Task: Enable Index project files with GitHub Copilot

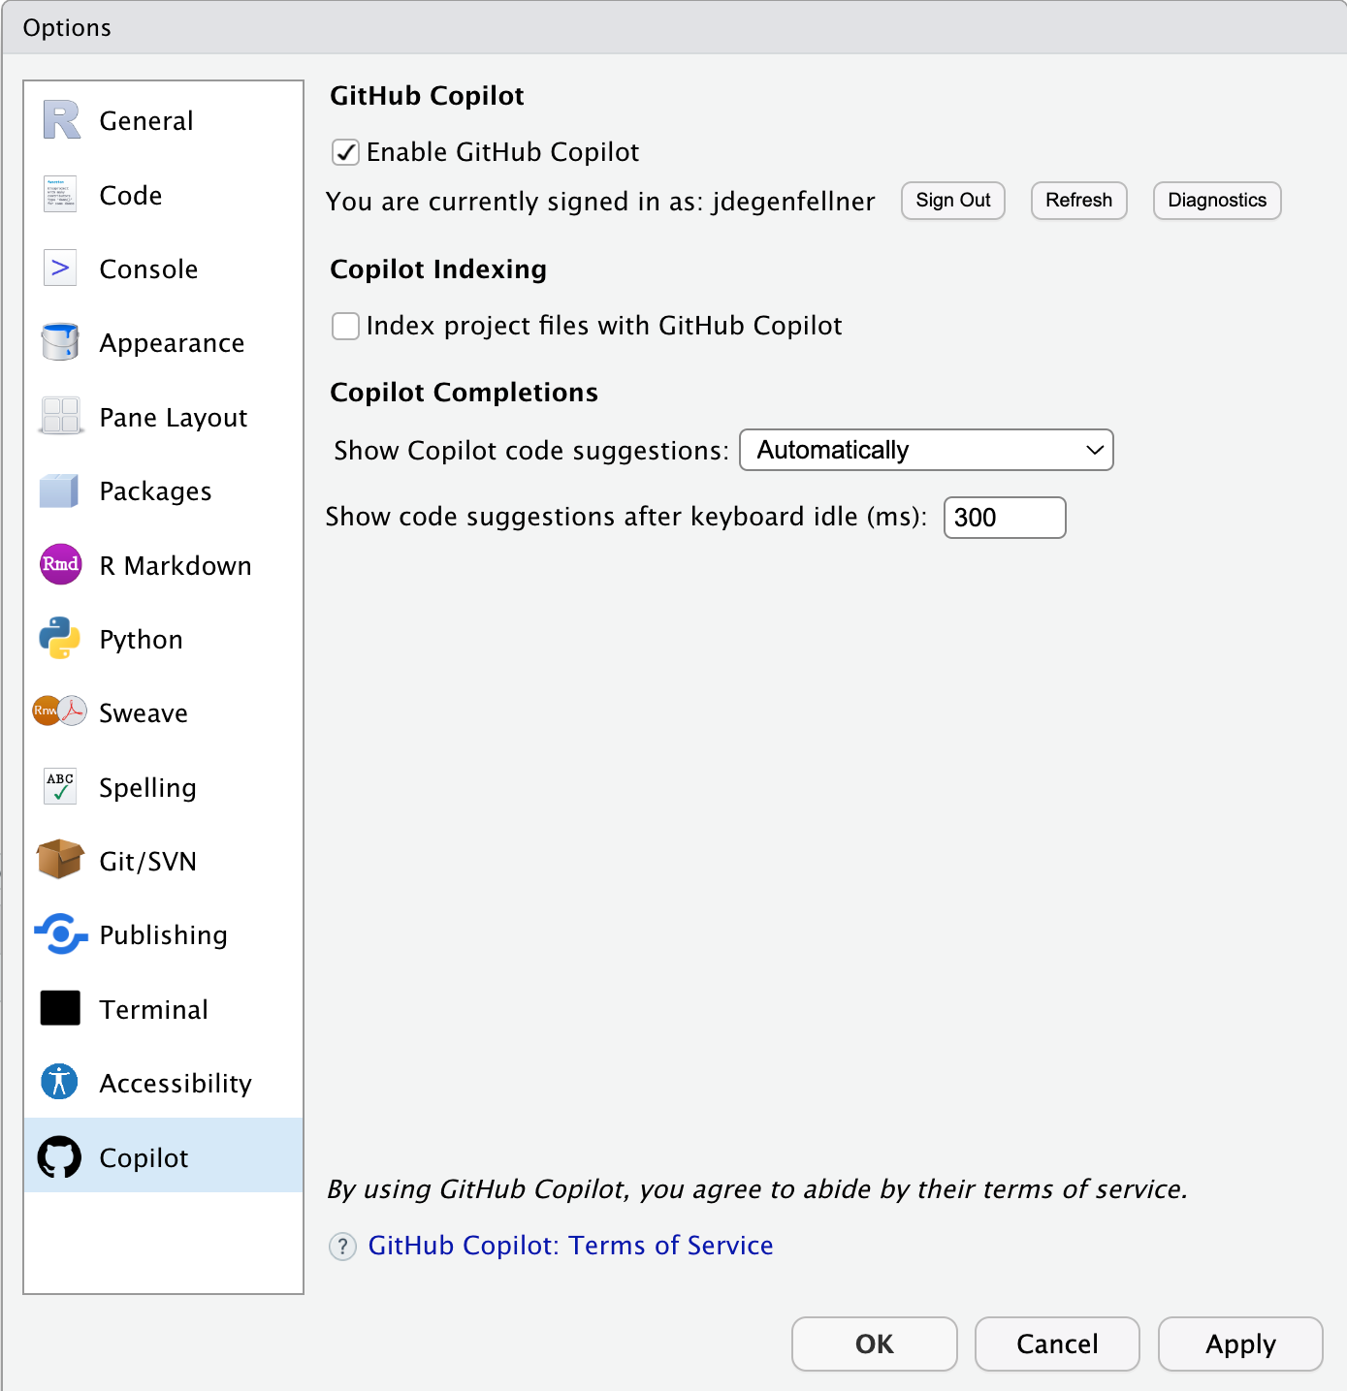Action: pos(346,326)
